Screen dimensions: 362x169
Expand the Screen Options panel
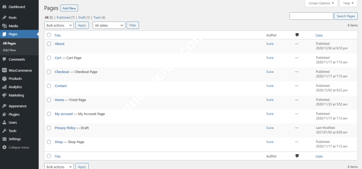pos(321,3)
